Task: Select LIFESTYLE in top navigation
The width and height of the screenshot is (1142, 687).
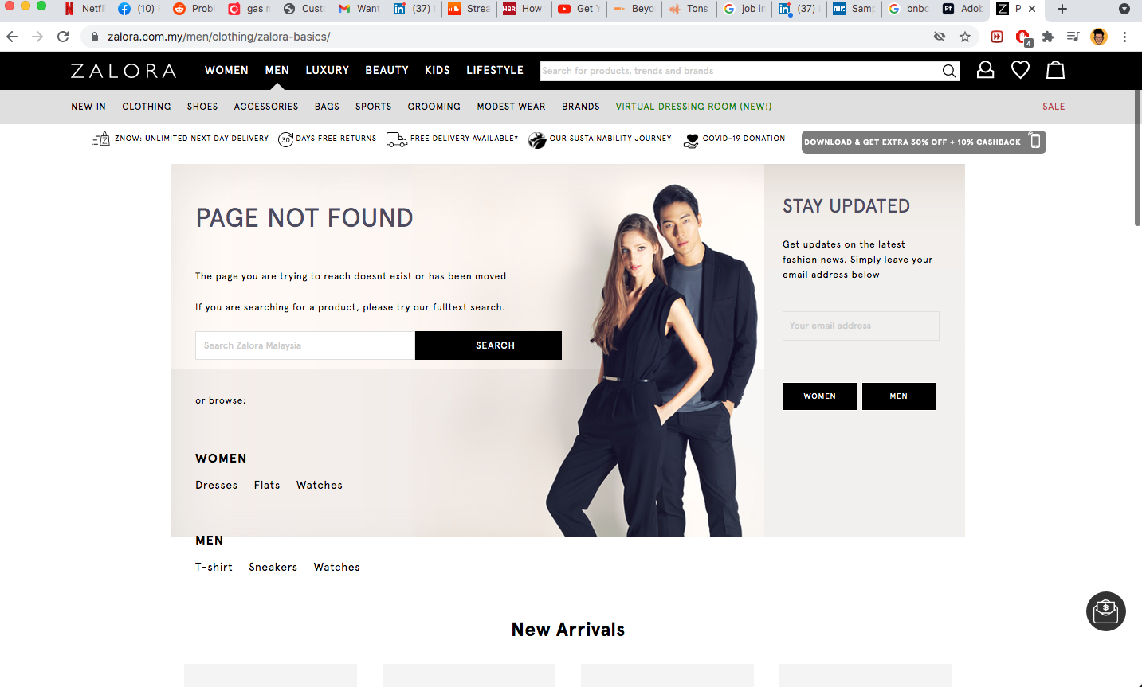Action: (x=495, y=70)
